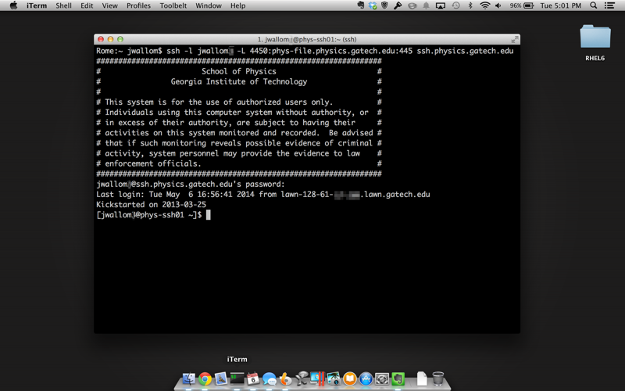Click 'Georgia Institute of Technology' text
Image resolution: width=625 pixels, height=391 pixels.
pyautogui.click(x=239, y=81)
